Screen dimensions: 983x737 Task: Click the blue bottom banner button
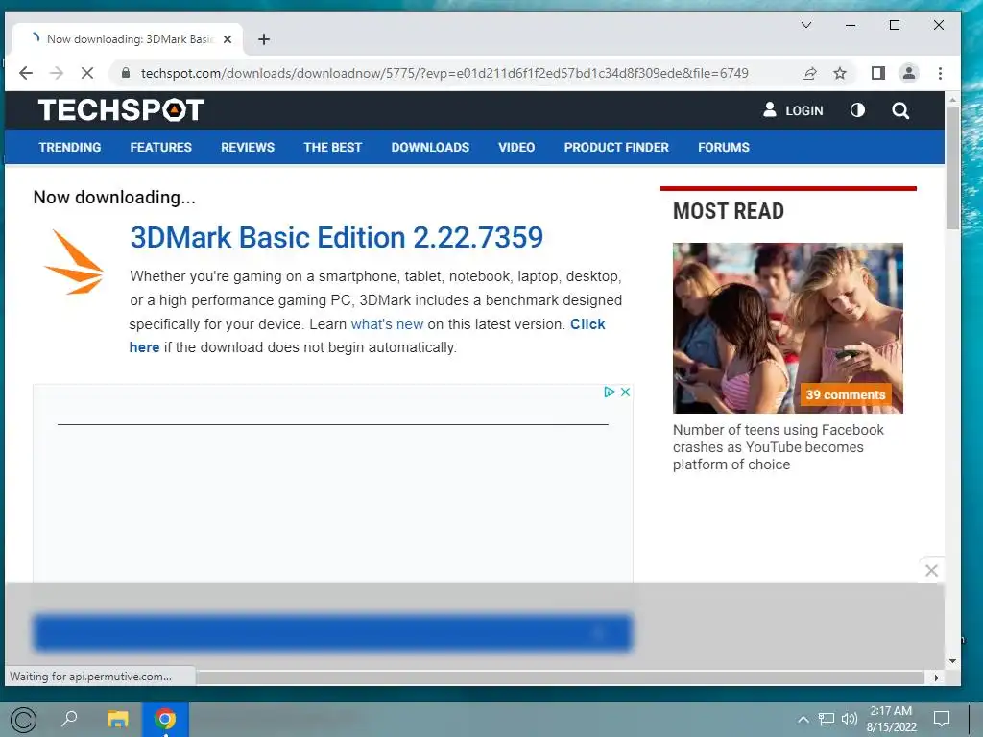tap(332, 632)
